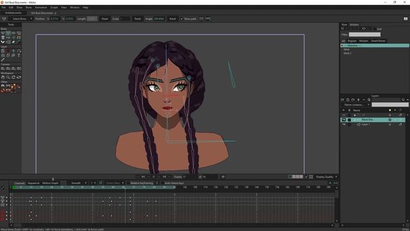Select the Select Bone tool icon
This screenshot has height=231, width=410.
click(x=3, y=33)
